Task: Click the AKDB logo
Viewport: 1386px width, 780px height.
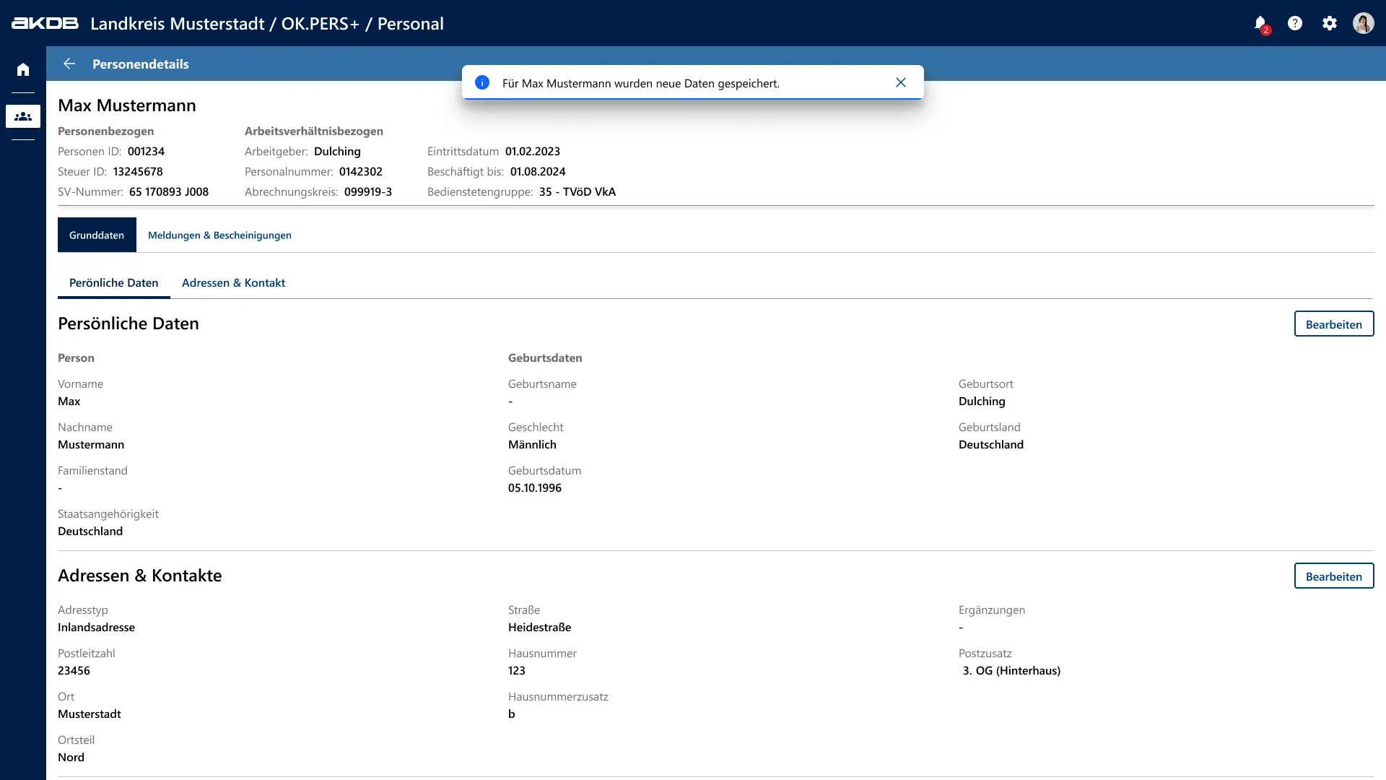Action: coord(45,23)
